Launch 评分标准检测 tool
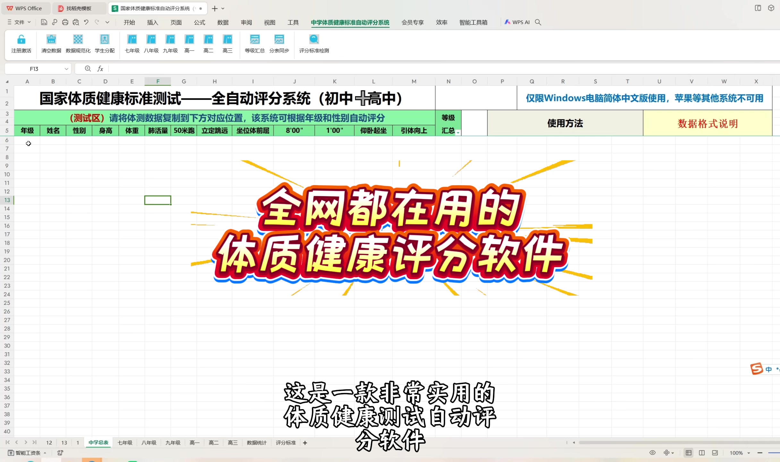The height and width of the screenshot is (462, 780). click(314, 43)
